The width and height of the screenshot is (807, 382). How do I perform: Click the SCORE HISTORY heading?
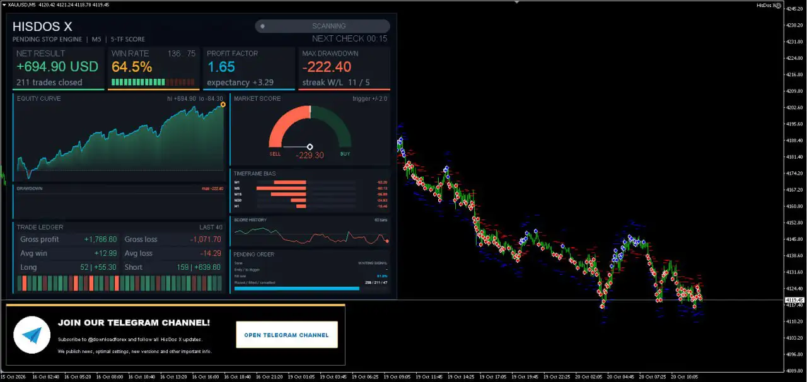[250, 220]
